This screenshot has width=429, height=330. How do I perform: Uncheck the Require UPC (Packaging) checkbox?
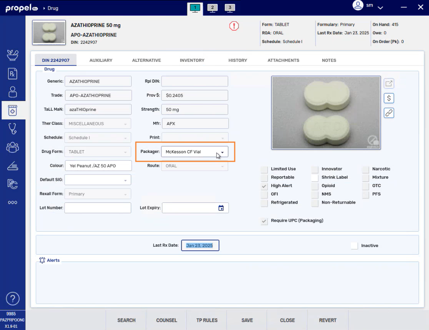264,221
